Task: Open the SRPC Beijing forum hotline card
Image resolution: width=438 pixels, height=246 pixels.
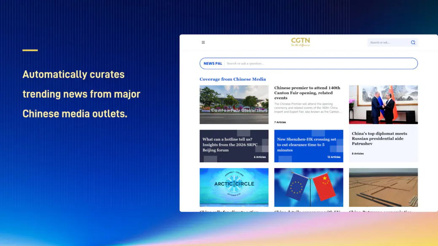Action: coord(234,146)
